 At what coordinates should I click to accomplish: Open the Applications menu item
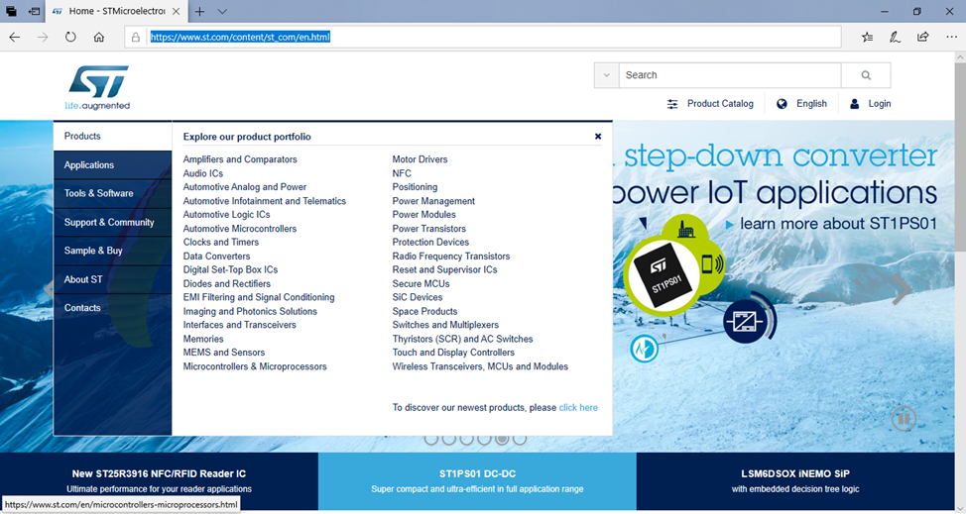point(113,164)
